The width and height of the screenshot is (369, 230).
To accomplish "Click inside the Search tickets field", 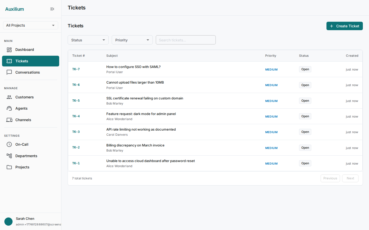I will (x=186, y=40).
